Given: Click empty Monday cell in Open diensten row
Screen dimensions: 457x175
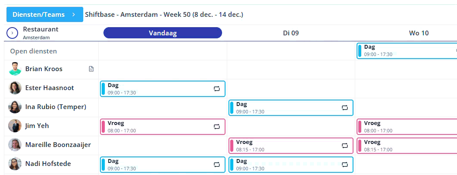Looking at the screenshot, I should [163, 51].
